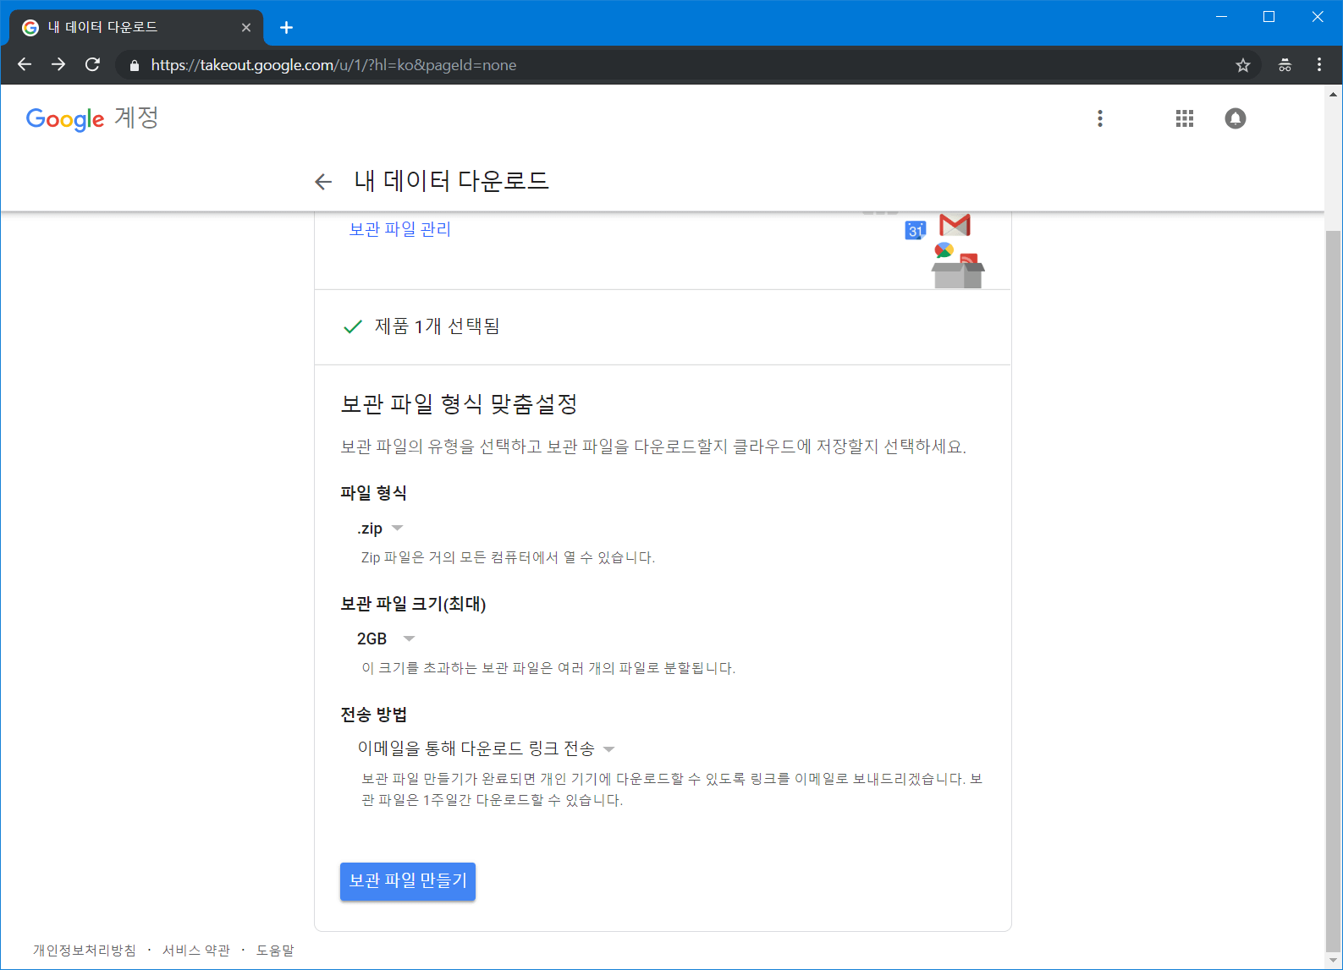Click the 개인정보처리방침 footer link
The height and width of the screenshot is (970, 1343).
point(85,951)
